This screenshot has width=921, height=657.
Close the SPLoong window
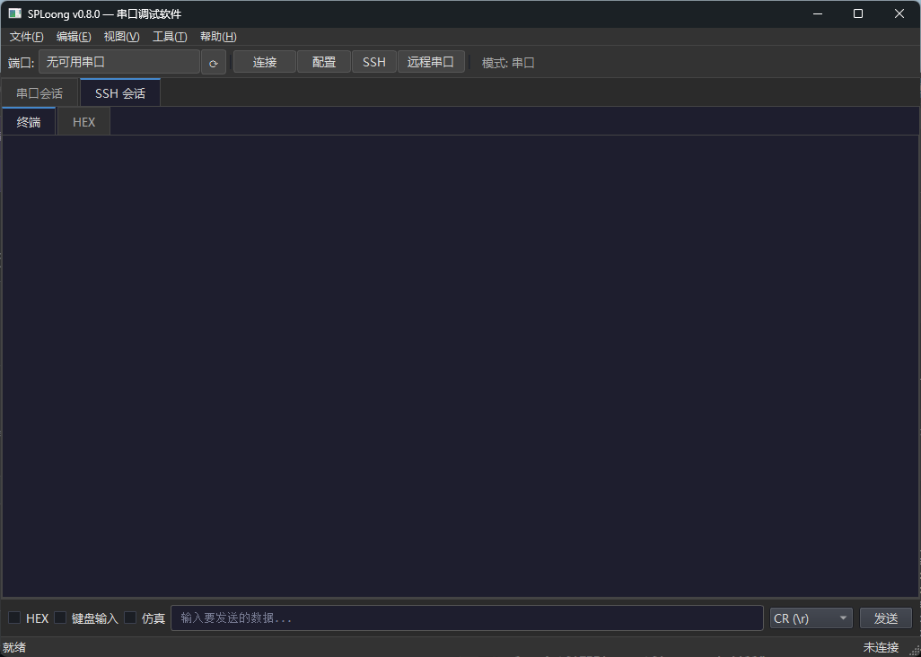(899, 13)
